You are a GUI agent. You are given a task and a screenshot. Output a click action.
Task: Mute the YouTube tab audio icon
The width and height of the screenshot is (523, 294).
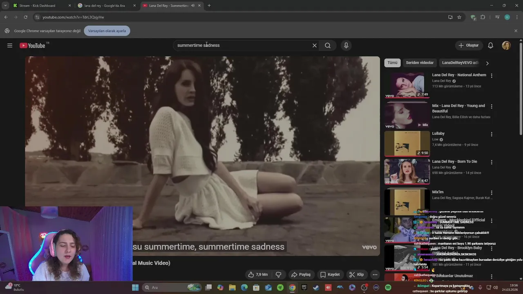click(193, 6)
